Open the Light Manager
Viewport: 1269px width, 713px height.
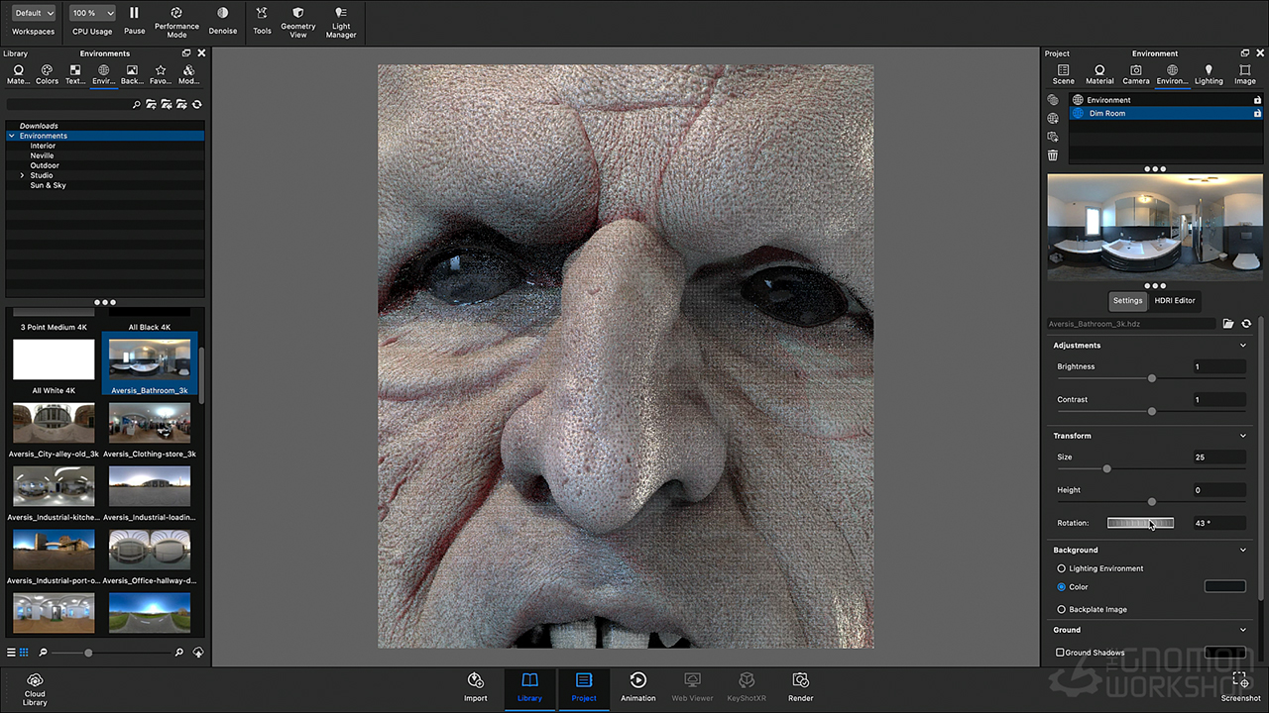pos(341,14)
